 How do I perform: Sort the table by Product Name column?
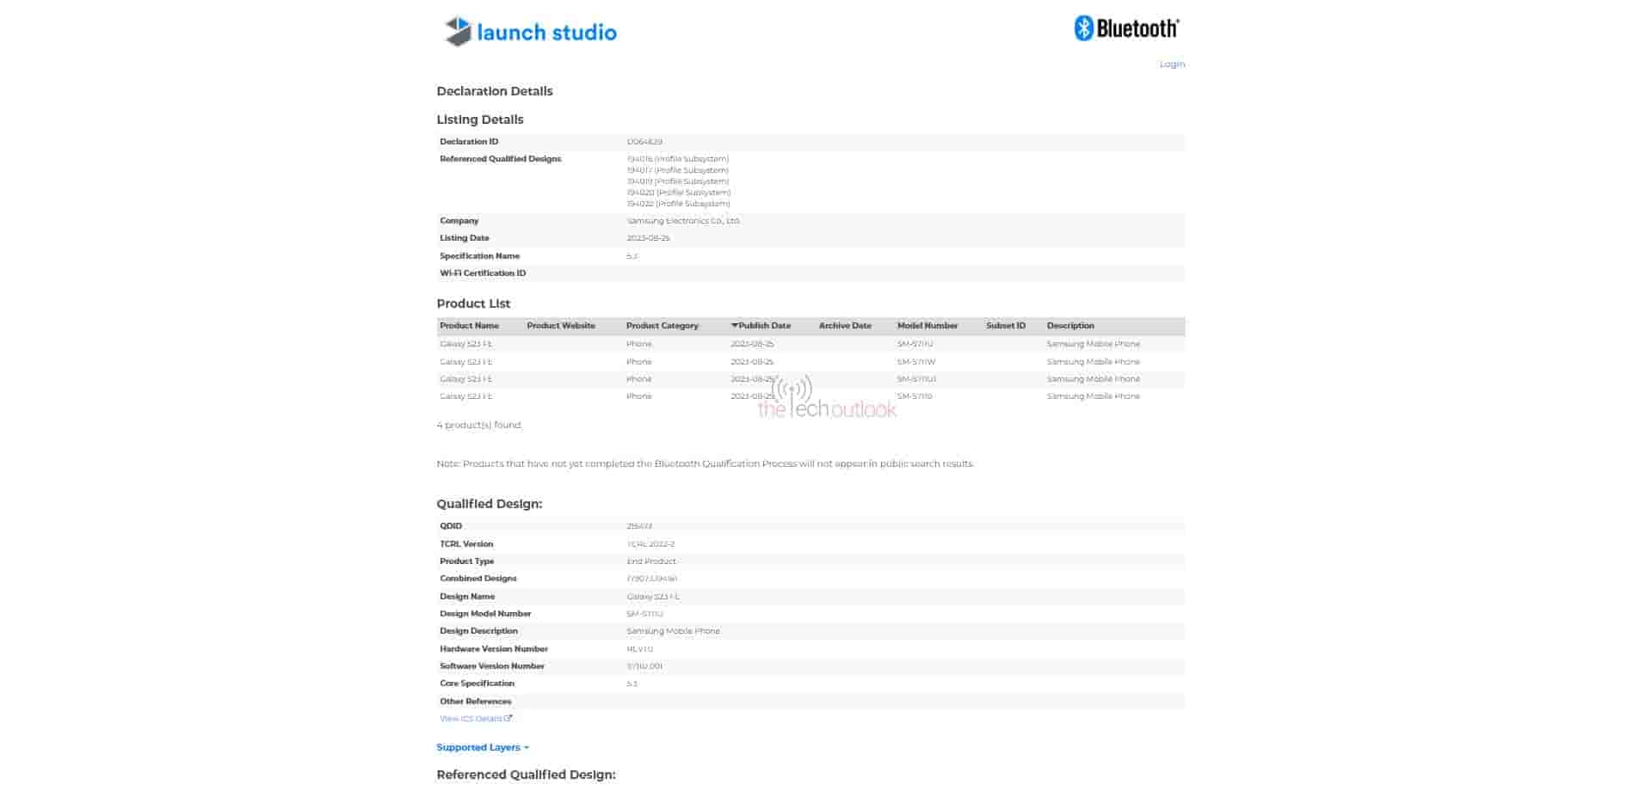[469, 326]
